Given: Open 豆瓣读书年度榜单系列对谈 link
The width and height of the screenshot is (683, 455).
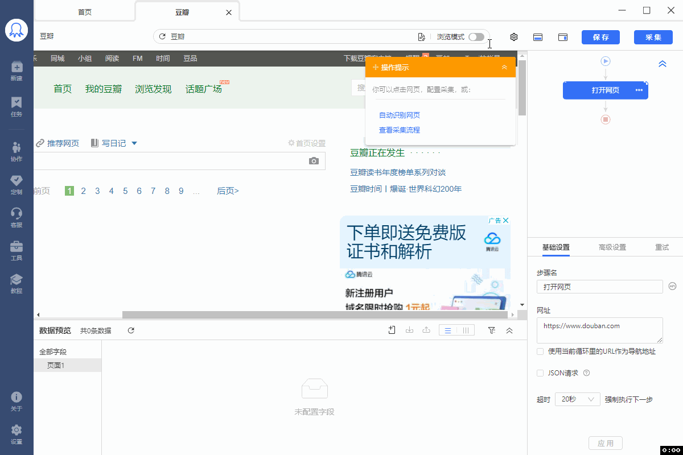Looking at the screenshot, I should tap(398, 172).
